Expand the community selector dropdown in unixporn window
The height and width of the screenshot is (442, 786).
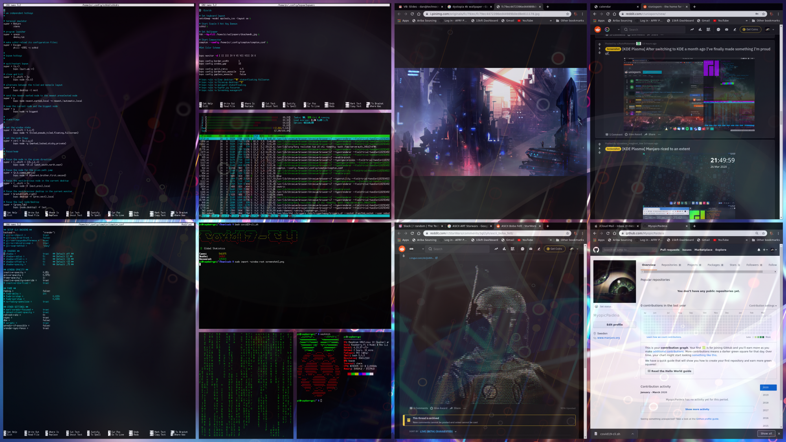click(x=618, y=29)
